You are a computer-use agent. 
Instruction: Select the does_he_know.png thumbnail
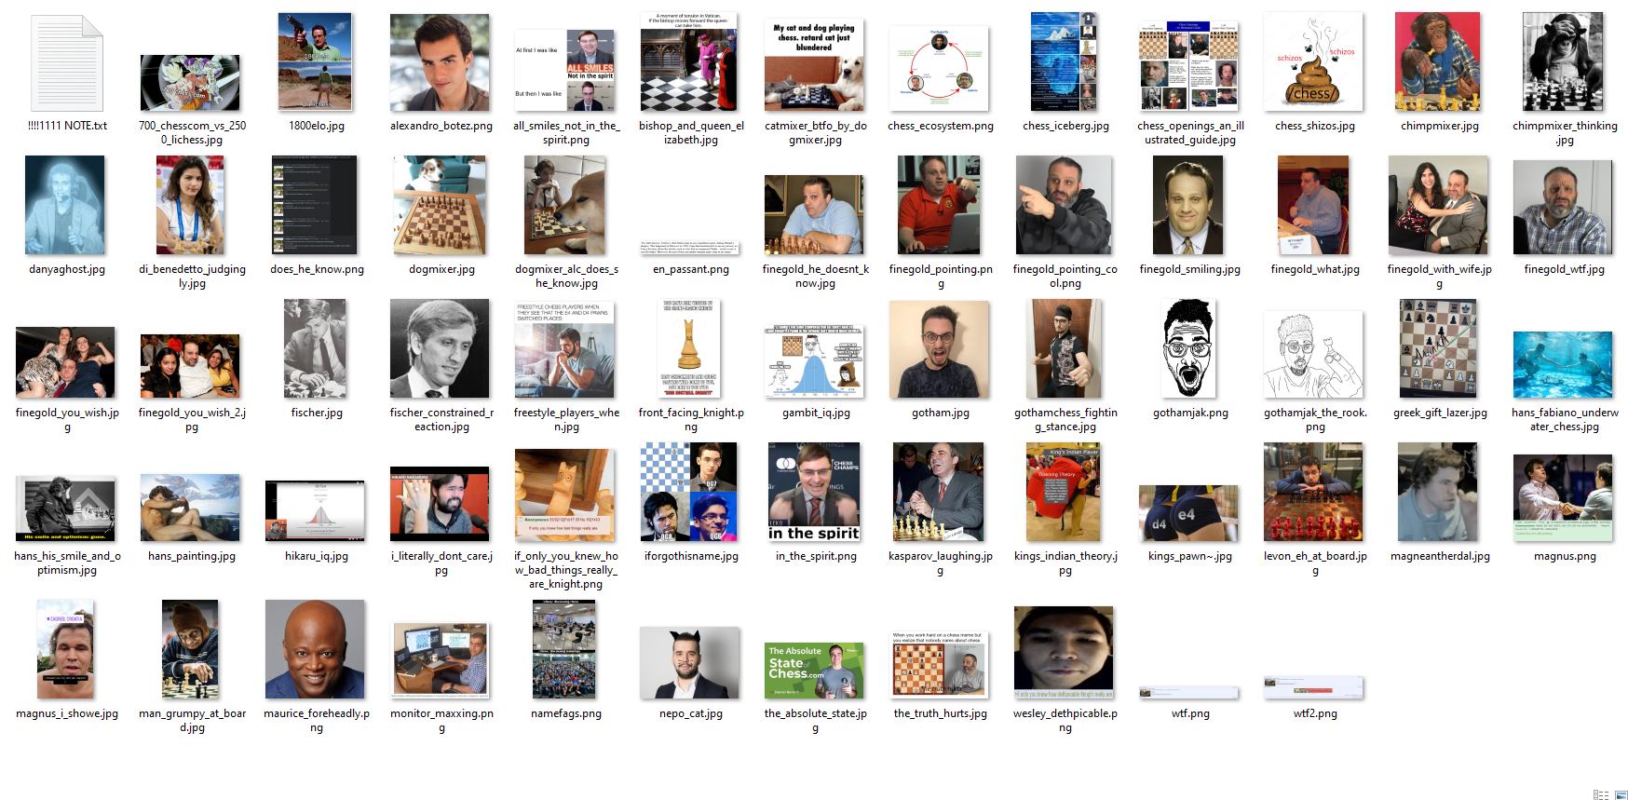click(x=315, y=205)
